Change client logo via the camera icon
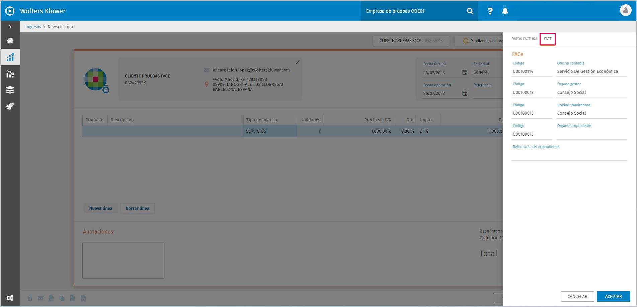 pos(106,90)
